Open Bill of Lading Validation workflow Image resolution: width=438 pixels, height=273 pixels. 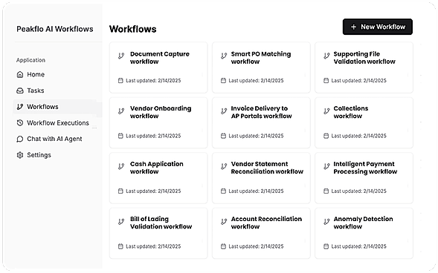tap(158, 233)
